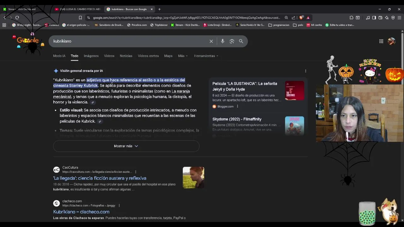
Task: Reload the page with the refresh icon
Action: [17, 18]
